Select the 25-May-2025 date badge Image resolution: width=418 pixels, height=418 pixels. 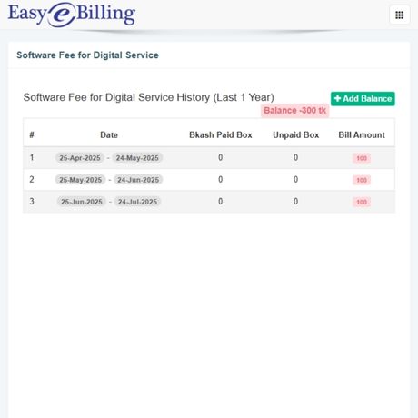80,180
